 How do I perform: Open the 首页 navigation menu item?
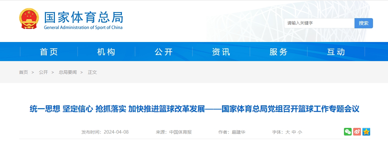(x=49, y=52)
